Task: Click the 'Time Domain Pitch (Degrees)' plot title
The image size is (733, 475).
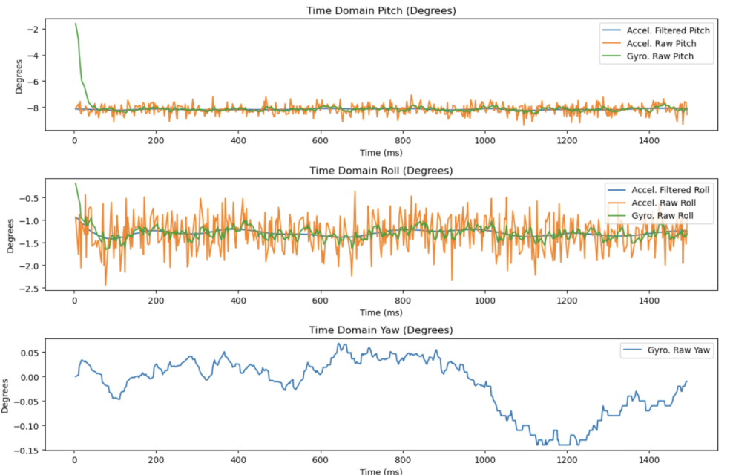Action: click(x=380, y=10)
